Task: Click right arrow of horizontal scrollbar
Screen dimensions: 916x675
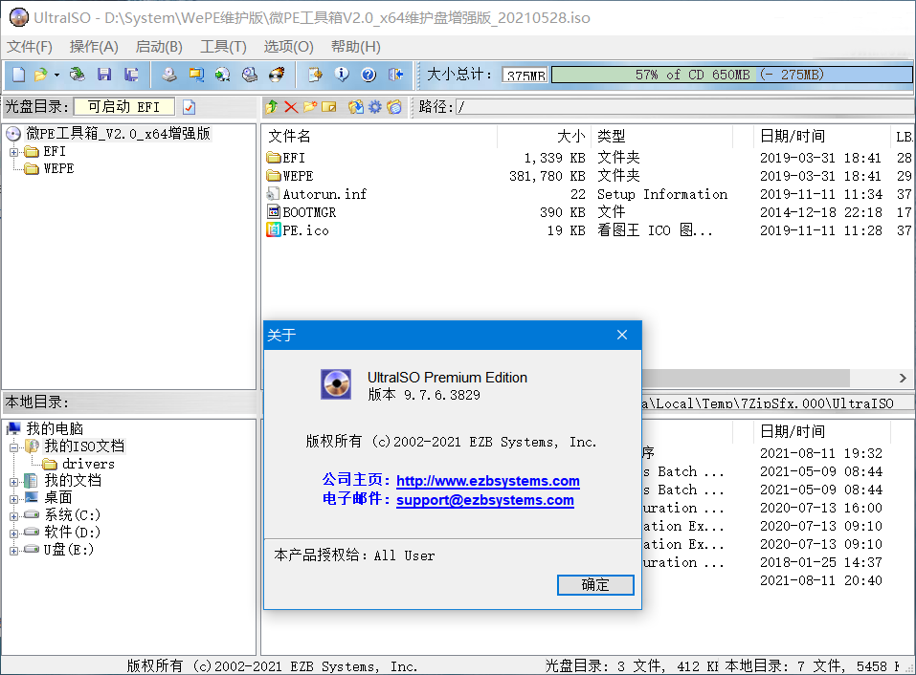Action: click(903, 378)
